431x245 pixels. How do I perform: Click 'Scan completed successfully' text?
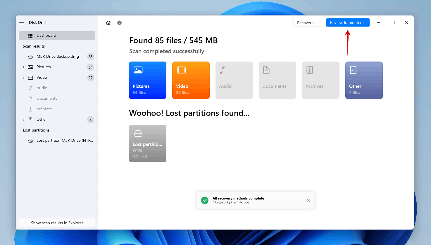click(167, 51)
